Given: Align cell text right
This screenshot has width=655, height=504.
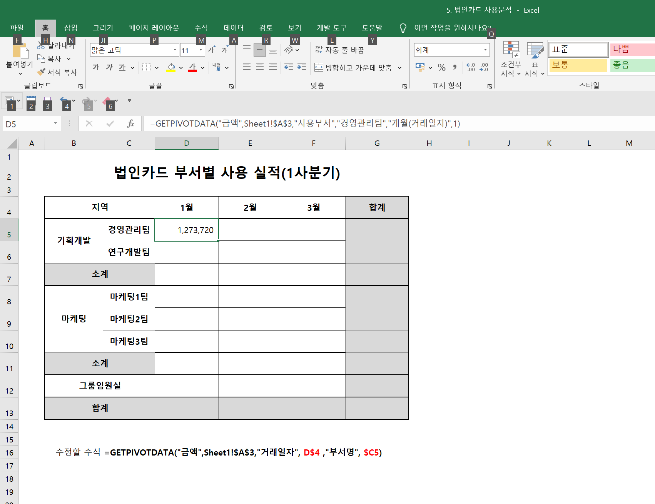Looking at the screenshot, I should pos(273,67).
